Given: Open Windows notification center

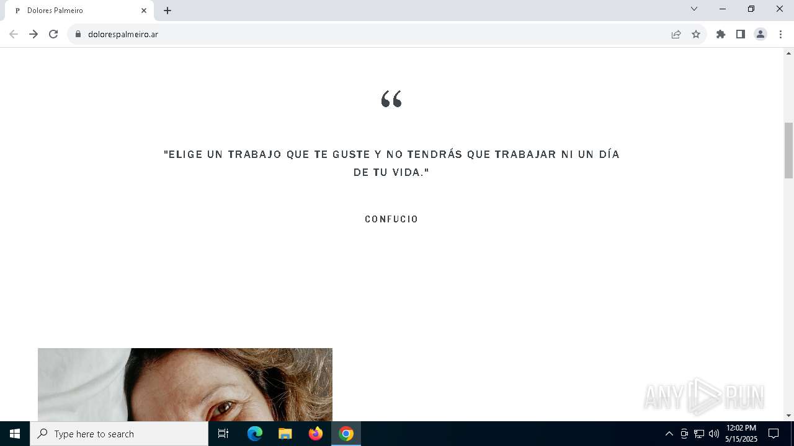Looking at the screenshot, I should click(774, 434).
